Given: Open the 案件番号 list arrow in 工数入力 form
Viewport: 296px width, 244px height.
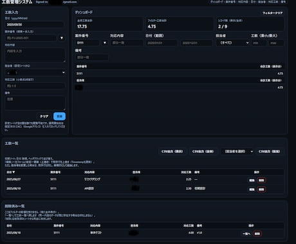Looking at the screenshot, I should point(62,38).
